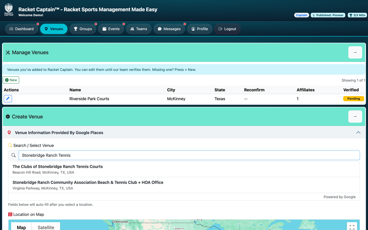This screenshot has width=368, height=230.
Task: Click the trophy 3/3 MGs badge
Action: 357,15
